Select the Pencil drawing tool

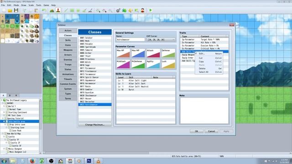[x=66, y=10]
